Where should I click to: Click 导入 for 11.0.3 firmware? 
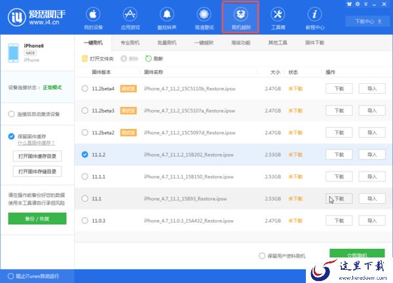[372, 221]
